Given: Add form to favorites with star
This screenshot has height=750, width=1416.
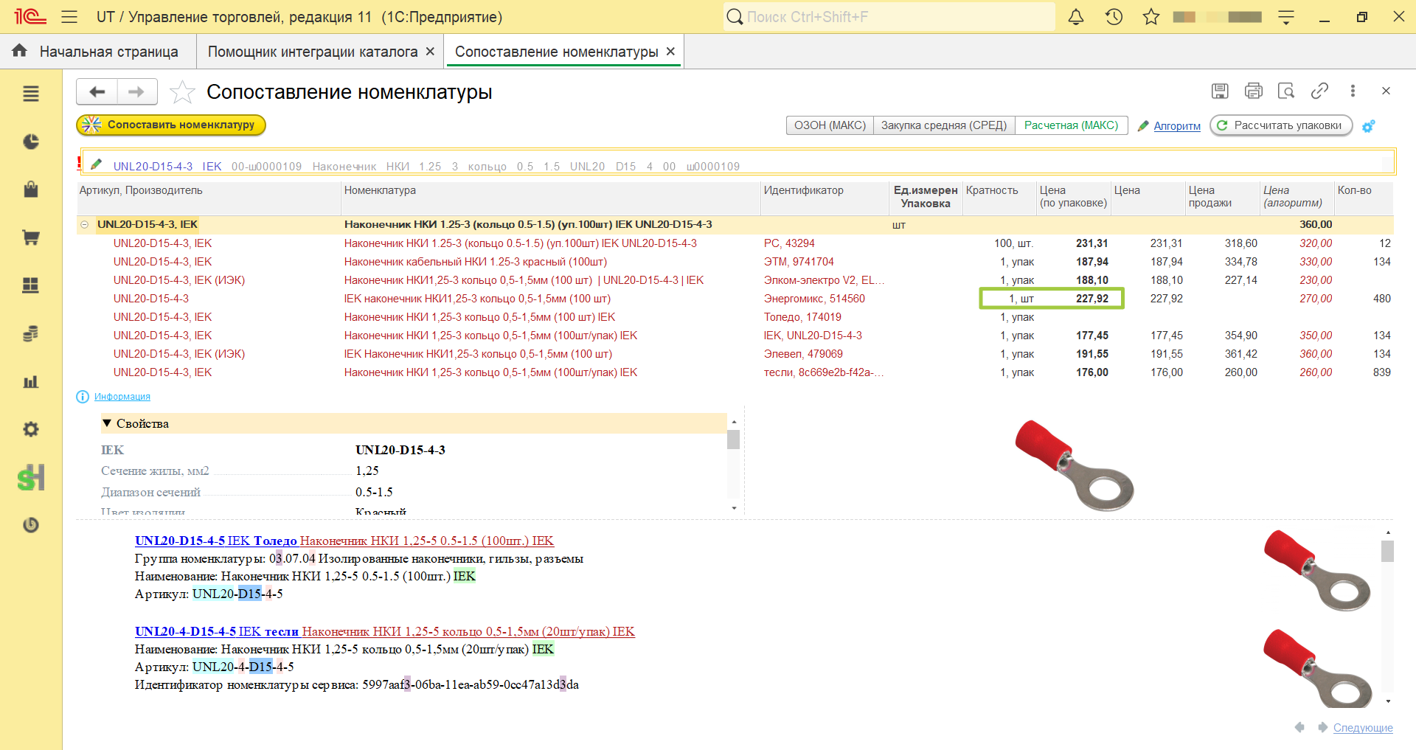Looking at the screenshot, I should click(182, 92).
